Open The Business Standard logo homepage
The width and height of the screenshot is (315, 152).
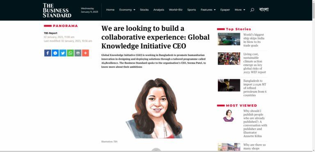(57, 10)
